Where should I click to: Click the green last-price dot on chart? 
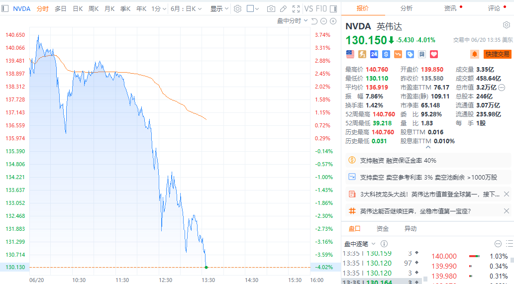[206, 267]
